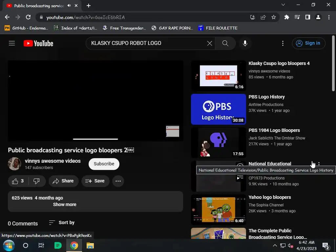Expand description with Show more
The height and width of the screenshot is (252, 336).
tap(65, 205)
